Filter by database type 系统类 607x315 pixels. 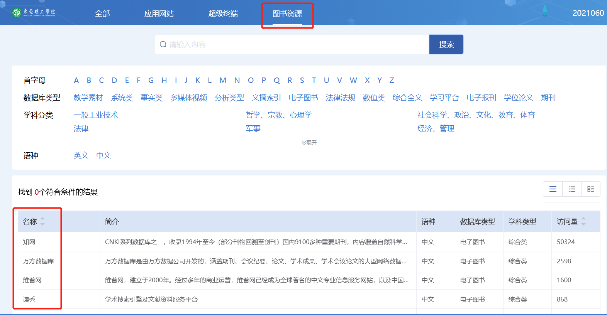122,98
